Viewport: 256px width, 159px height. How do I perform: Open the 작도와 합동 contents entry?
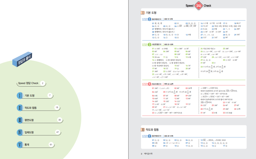coord(30,108)
